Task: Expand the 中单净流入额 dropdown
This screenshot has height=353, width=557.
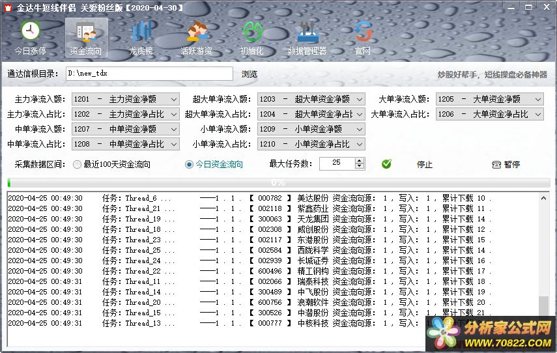Action: [x=174, y=129]
